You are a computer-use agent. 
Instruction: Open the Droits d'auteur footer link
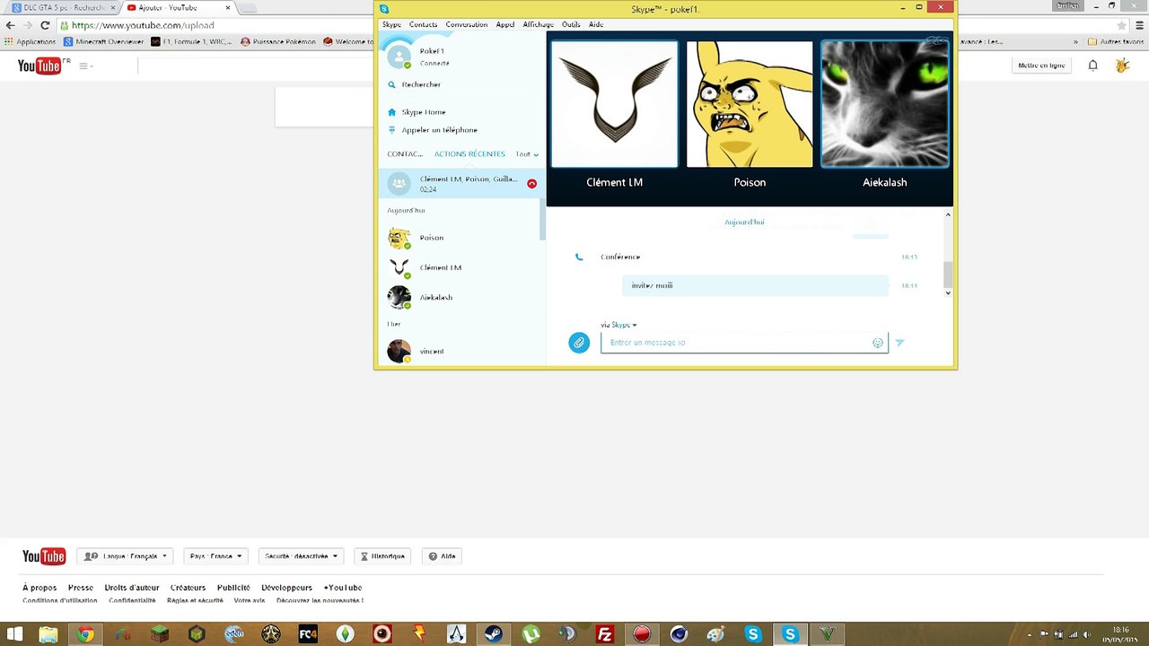(132, 588)
